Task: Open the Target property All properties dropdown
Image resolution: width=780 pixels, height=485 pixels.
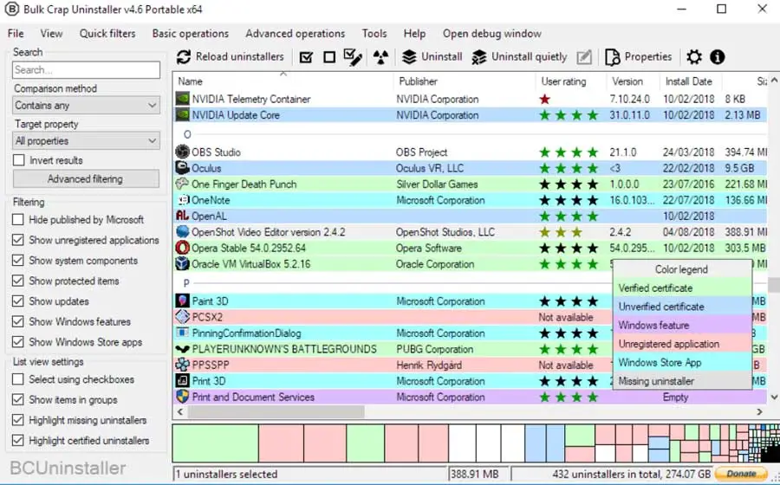Action: pyautogui.click(x=86, y=140)
